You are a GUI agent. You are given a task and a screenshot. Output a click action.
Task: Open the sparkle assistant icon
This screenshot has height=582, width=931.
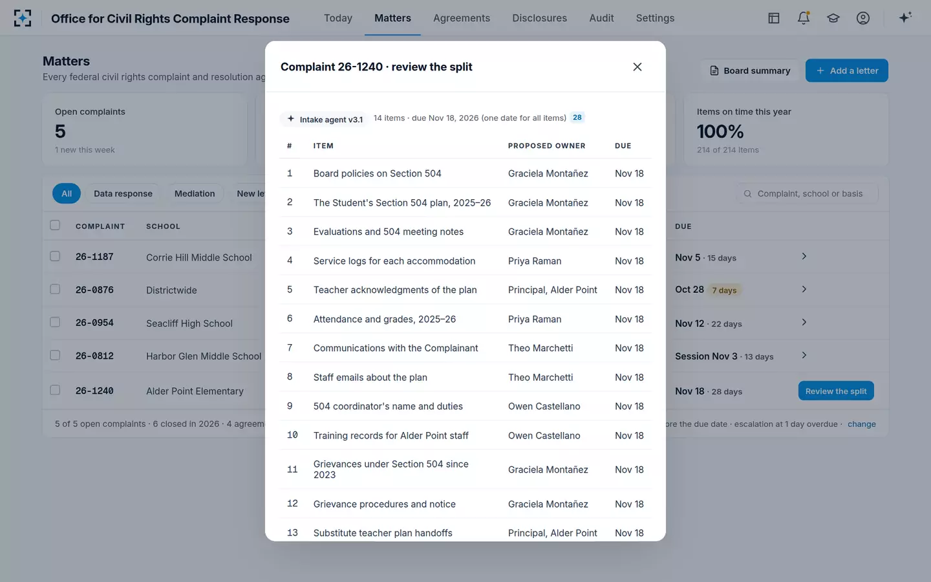[x=905, y=17]
